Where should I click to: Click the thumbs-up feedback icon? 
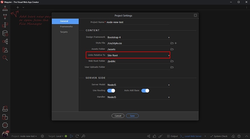click(x=154, y=136)
